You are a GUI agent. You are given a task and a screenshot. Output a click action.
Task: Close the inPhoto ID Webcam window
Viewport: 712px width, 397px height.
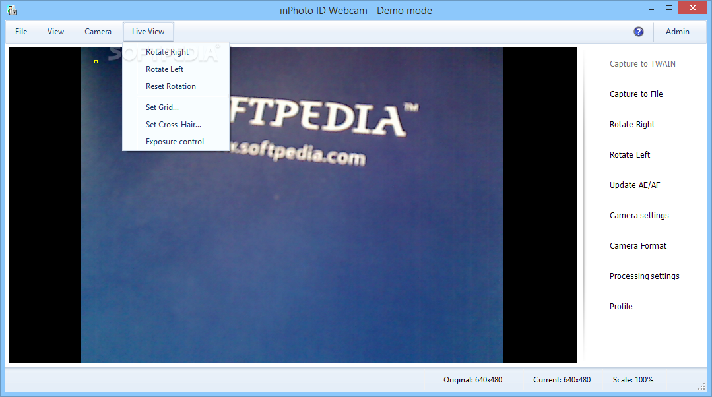[692, 8]
